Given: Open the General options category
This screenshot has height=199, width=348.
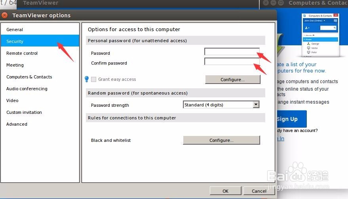Looking at the screenshot, I should click(15, 30).
